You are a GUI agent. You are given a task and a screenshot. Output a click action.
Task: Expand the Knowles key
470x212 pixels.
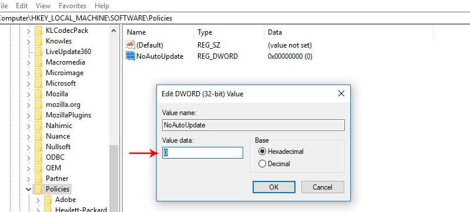point(28,41)
